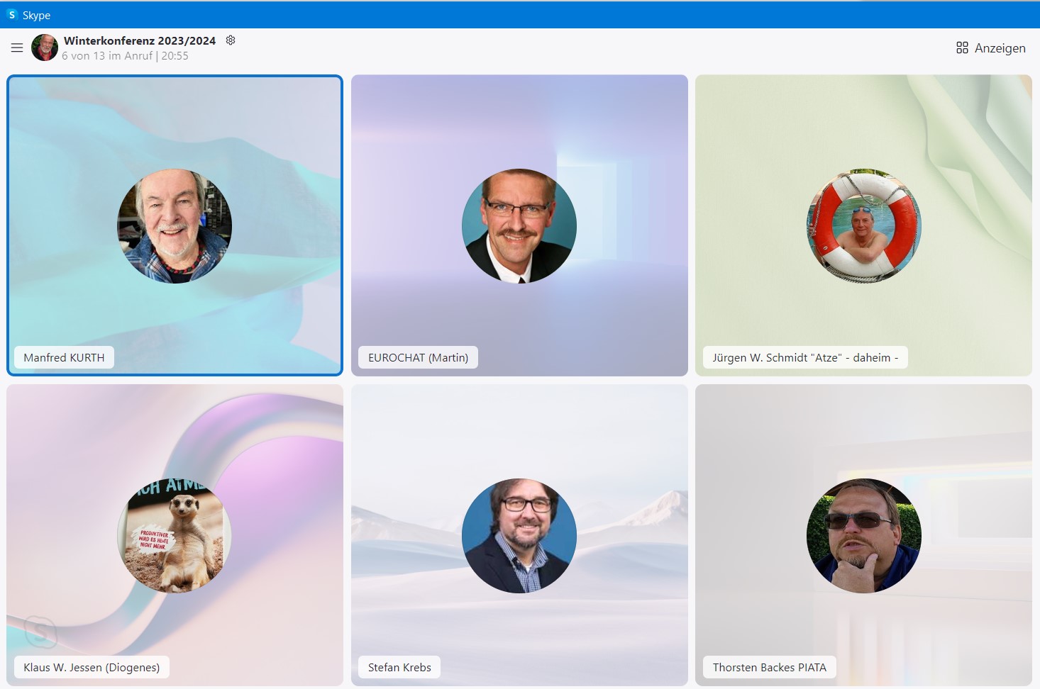Select Thorsten Backes PIATA profile picture

(863, 536)
